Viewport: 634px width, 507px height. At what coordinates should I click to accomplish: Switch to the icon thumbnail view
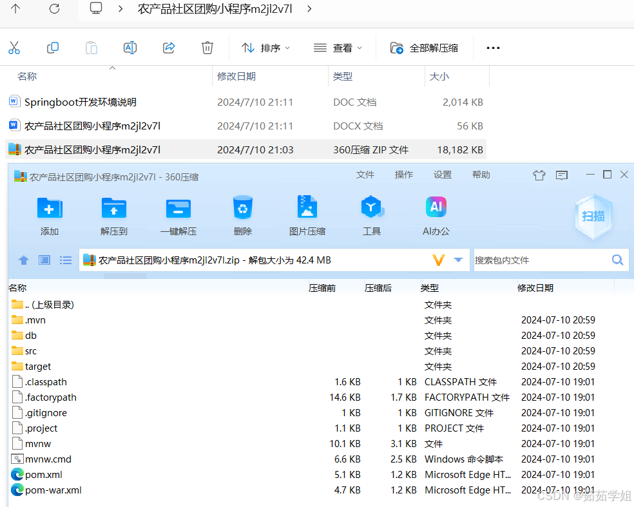(44, 260)
